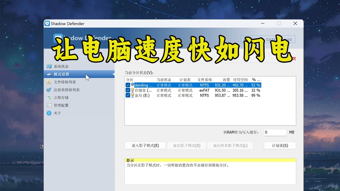Maximize the Shadow Defender window
The width and height of the screenshot is (340, 191).
tap(279, 23)
